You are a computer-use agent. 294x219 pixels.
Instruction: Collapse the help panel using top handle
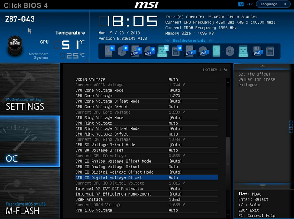(x=262, y=67)
